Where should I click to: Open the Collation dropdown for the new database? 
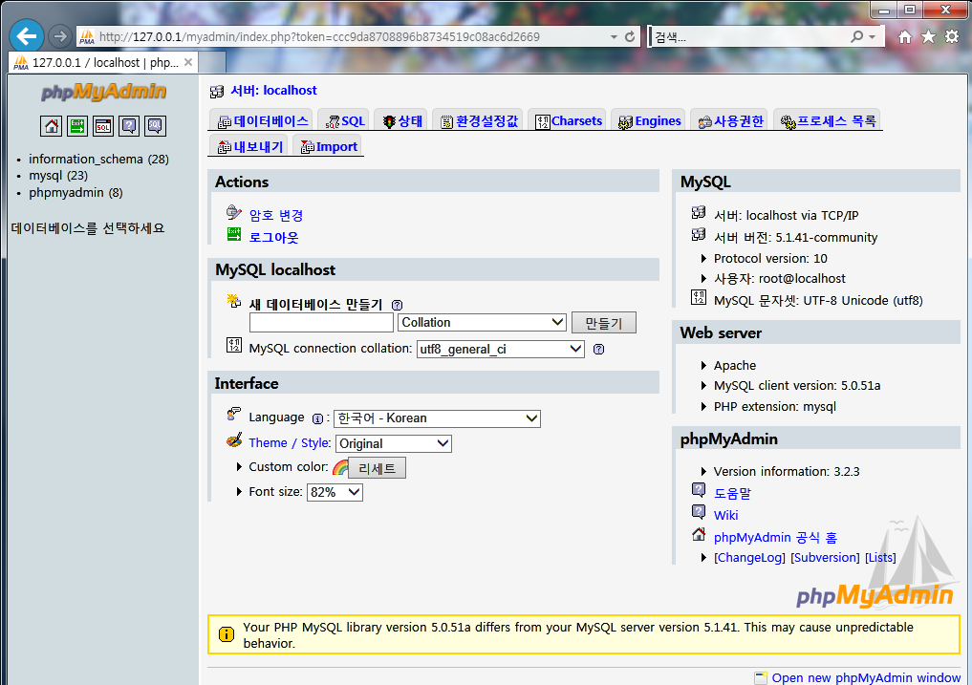(482, 322)
